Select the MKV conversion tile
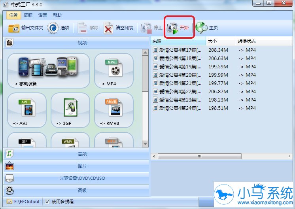 (114, 140)
